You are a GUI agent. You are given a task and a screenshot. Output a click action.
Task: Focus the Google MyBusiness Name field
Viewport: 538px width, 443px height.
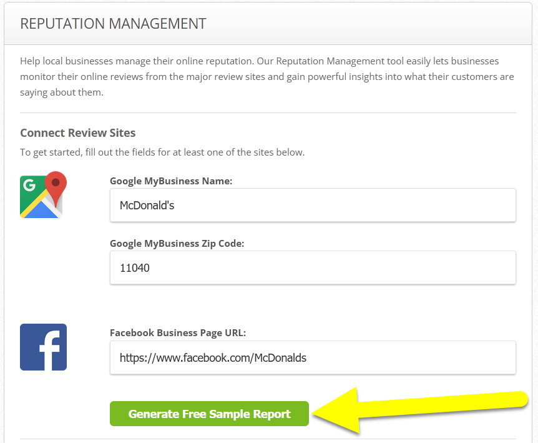(x=313, y=205)
